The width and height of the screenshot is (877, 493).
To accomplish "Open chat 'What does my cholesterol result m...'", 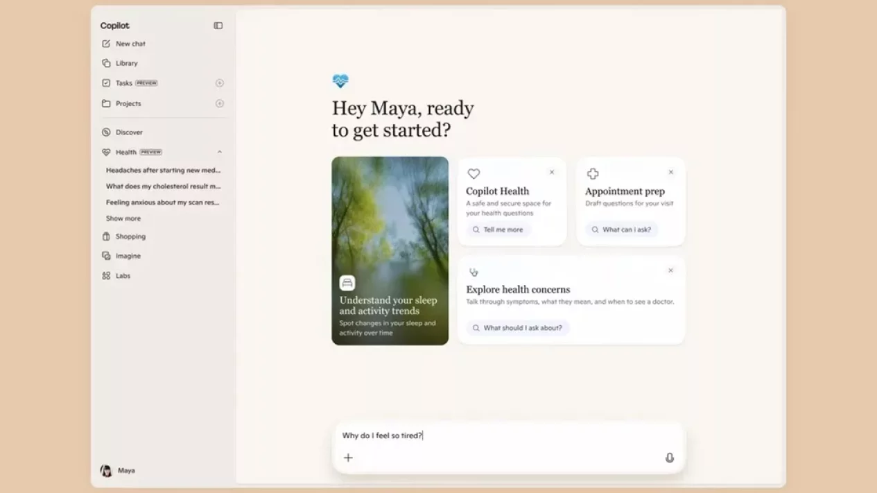I will (x=164, y=186).
